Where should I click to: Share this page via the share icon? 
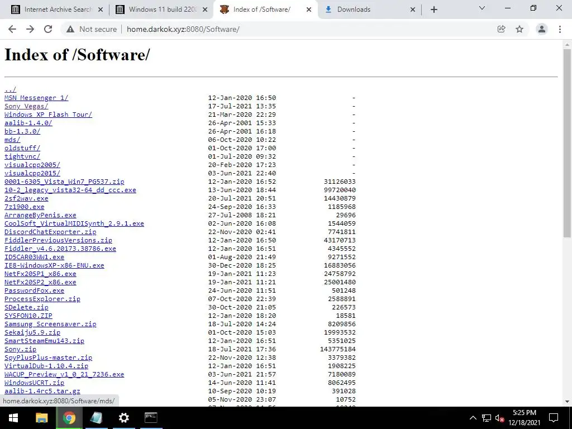[x=501, y=29]
